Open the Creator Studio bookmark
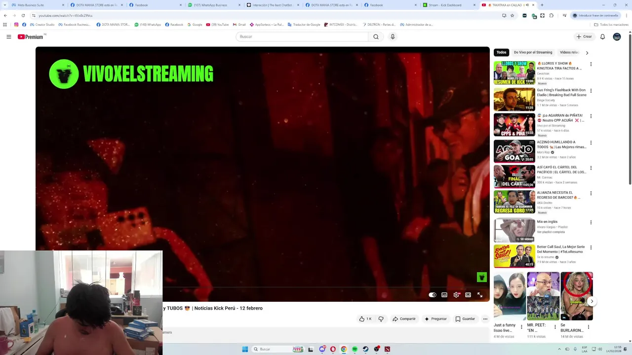The image size is (632, 355). 42,25
